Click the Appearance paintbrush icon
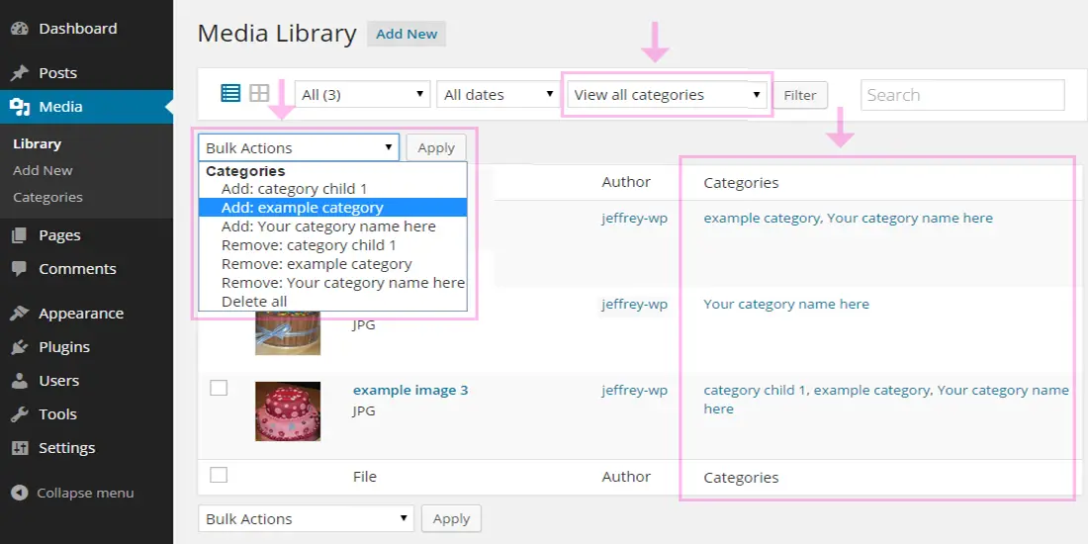1088x544 pixels. (x=20, y=314)
